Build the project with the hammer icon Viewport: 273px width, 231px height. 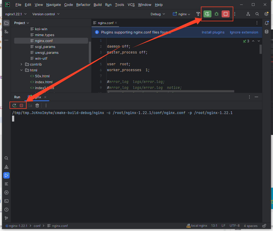tap(198, 14)
